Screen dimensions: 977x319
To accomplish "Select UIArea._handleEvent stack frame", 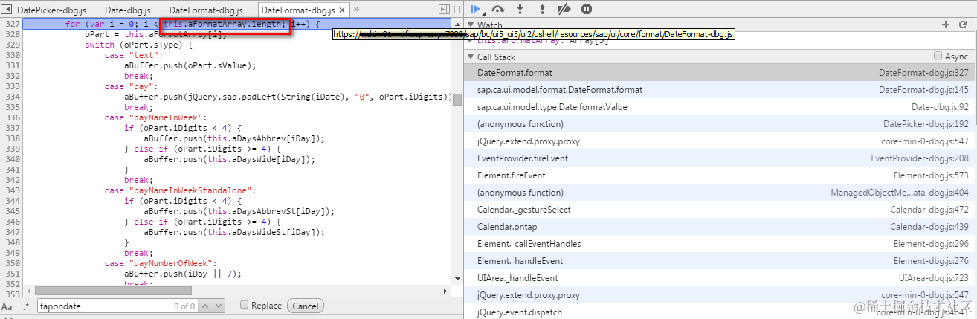I will click(x=720, y=278).
